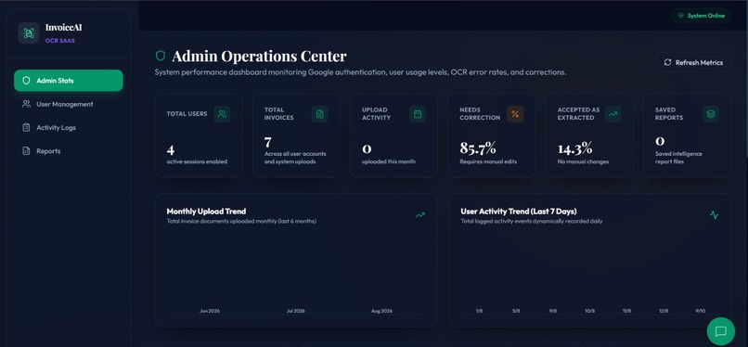748x347 pixels.
Task: Click the trend arrow icon in Monthly Upload Trend
Action: click(x=419, y=215)
